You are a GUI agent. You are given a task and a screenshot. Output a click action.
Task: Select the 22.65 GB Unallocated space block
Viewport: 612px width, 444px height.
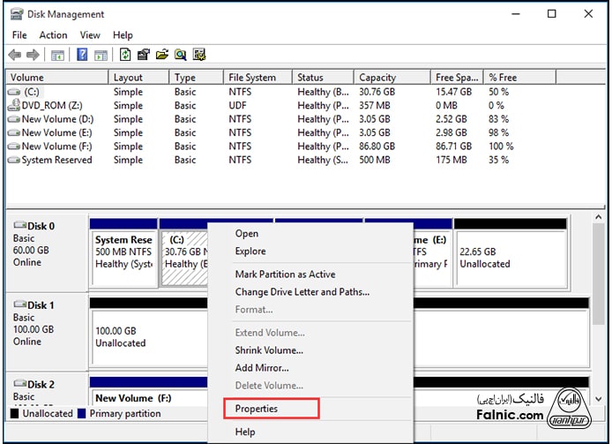coord(510,257)
